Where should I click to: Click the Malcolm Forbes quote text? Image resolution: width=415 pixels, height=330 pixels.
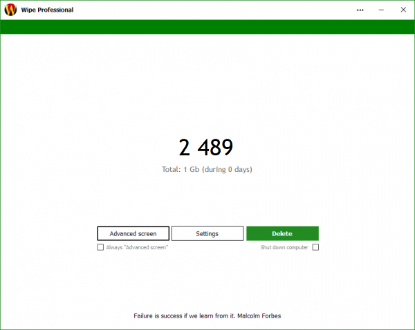click(207, 316)
